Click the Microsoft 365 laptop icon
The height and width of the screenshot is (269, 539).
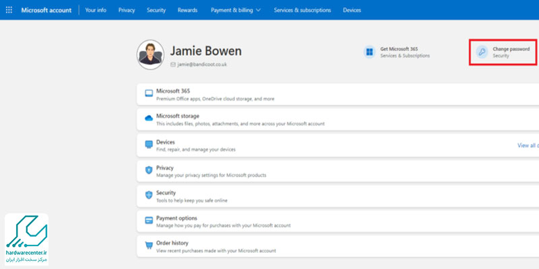click(149, 93)
